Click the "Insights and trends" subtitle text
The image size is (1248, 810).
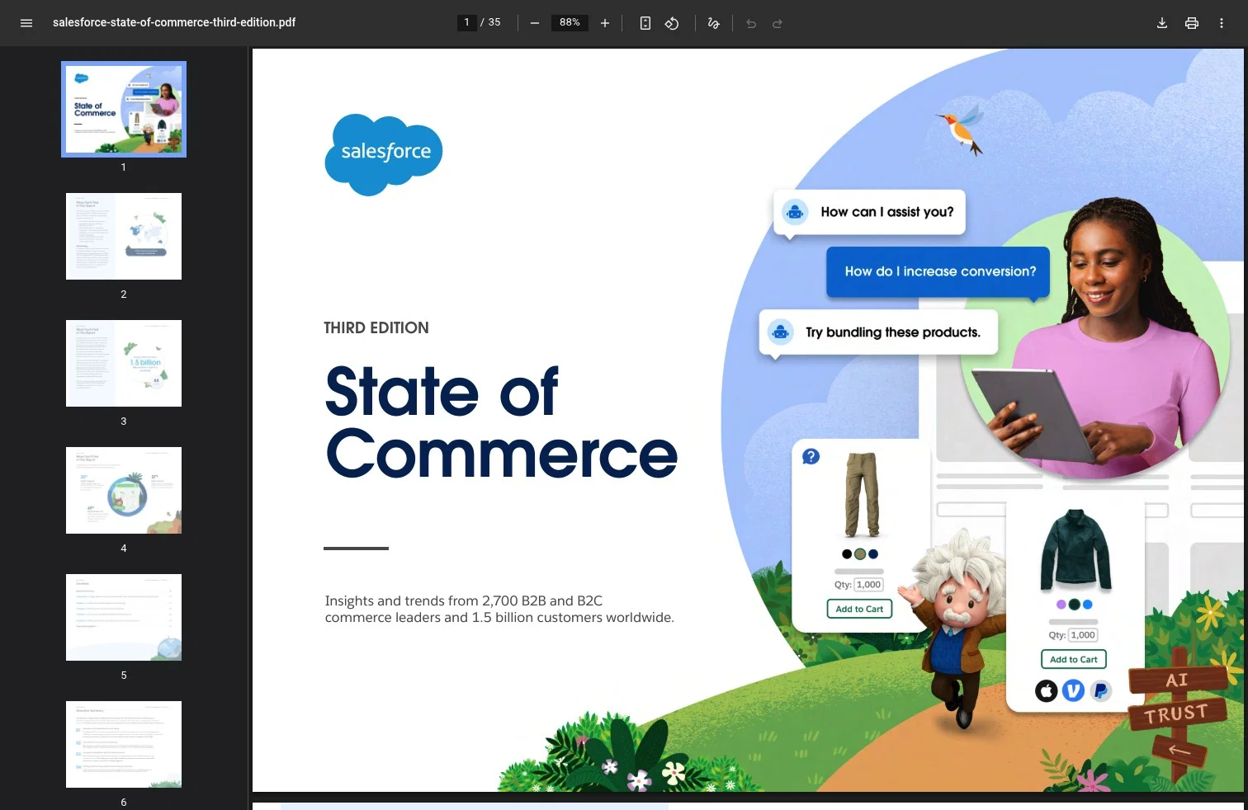(499, 609)
